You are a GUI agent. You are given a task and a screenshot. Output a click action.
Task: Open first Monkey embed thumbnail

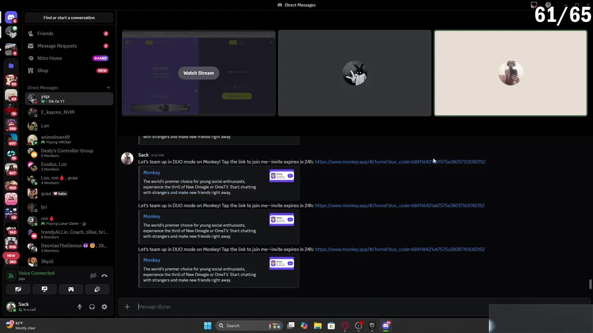[282, 176]
